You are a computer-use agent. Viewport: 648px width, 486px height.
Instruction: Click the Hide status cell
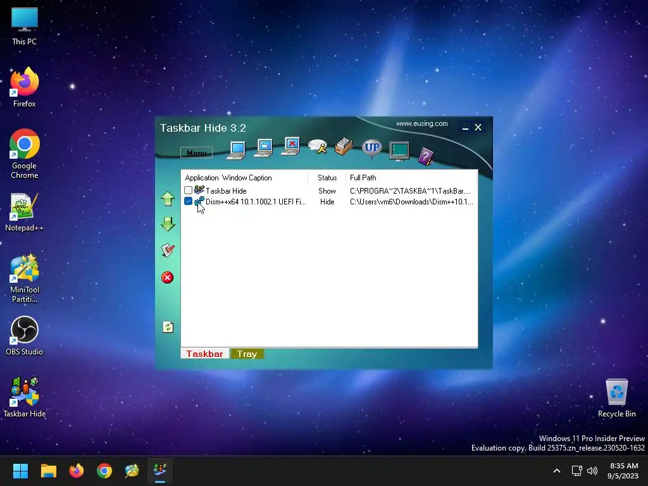pos(327,202)
